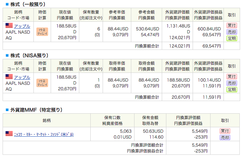
Task: Click holding quantity 6 in 一般預り row
Action: click(98, 29)
